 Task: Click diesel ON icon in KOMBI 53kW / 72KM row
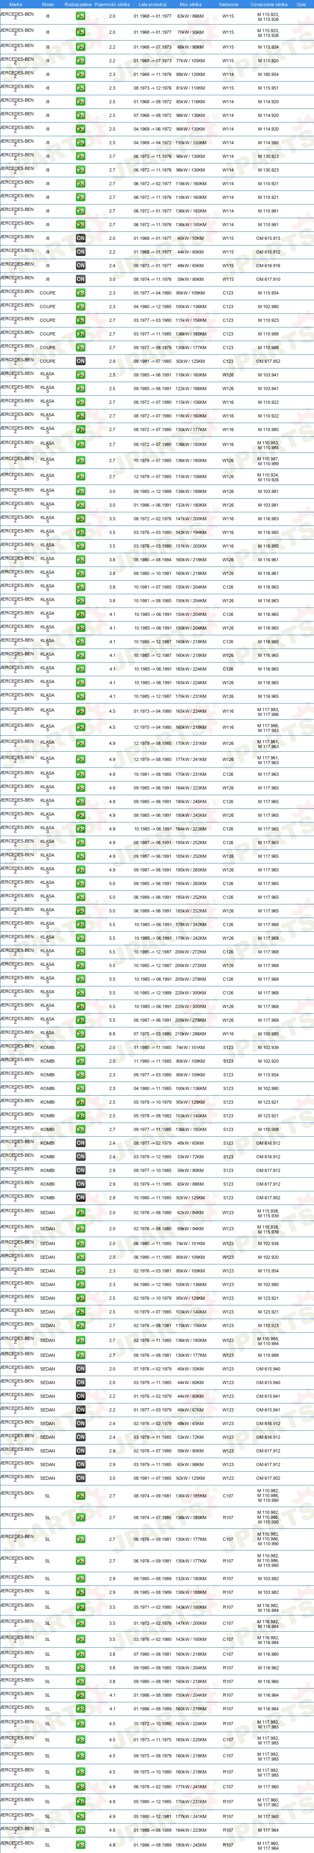point(80,1158)
